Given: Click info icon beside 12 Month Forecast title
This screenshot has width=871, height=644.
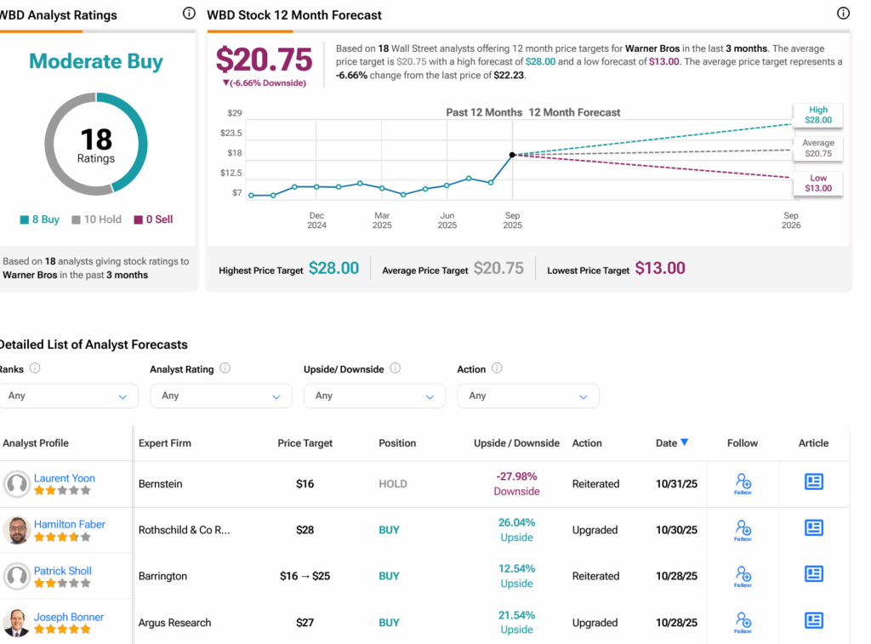Looking at the screenshot, I should (x=843, y=14).
